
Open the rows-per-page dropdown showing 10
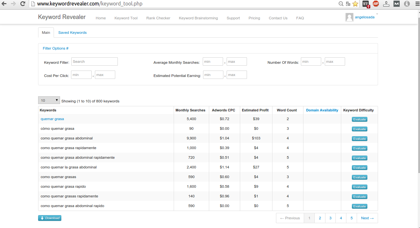(49, 100)
